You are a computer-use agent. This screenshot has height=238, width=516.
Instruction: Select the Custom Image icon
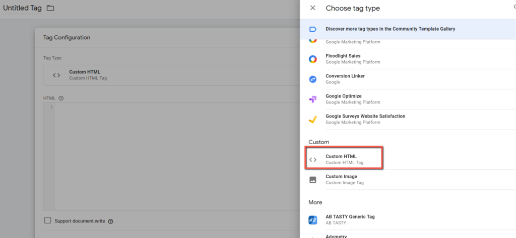(x=313, y=180)
